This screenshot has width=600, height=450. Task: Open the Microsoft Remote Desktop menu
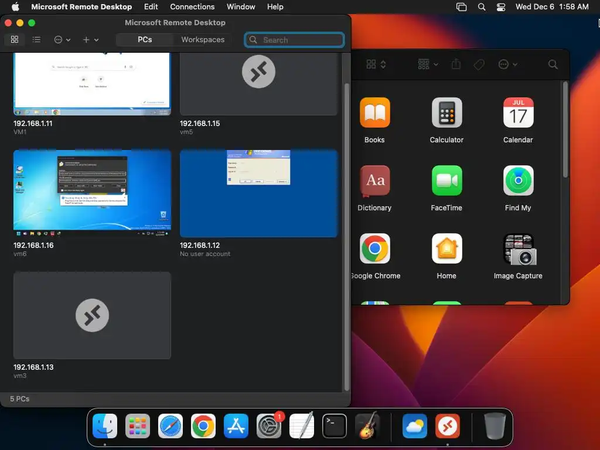81,6
